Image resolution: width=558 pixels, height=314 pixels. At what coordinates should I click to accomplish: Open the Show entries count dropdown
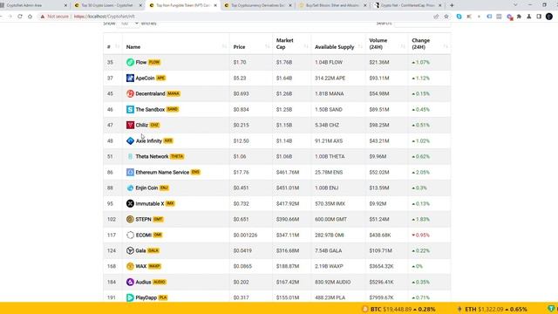tap(128, 24)
